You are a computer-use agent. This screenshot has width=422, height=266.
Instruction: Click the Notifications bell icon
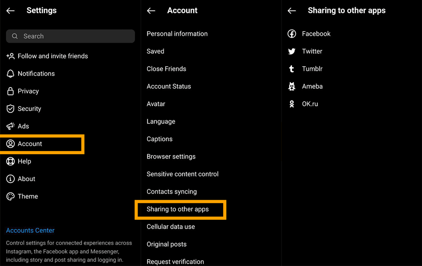[11, 74]
